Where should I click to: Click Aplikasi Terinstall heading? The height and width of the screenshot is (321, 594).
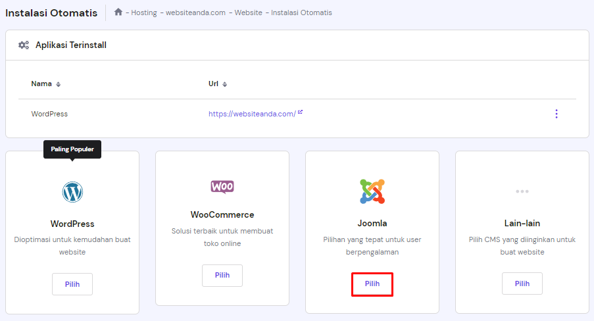(x=71, y=45)
